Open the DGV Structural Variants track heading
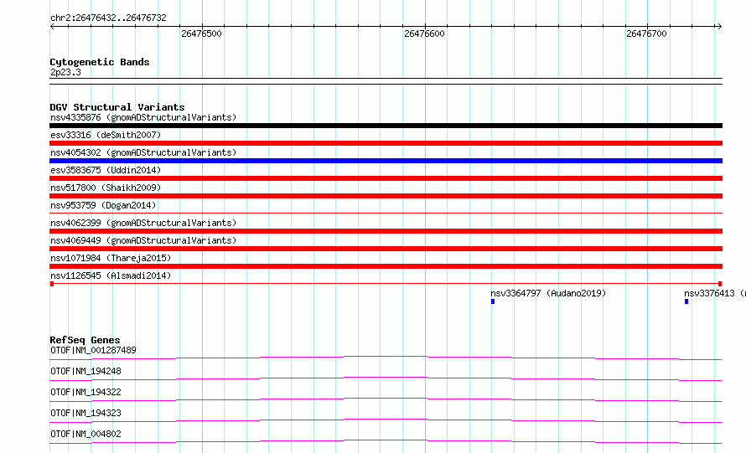This screenshot has height=453, width=746. [x=117, y=107]
